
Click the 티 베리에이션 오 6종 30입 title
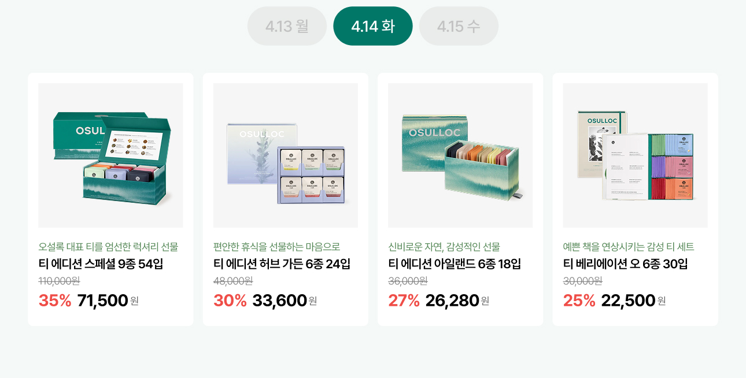pos(625,264)
